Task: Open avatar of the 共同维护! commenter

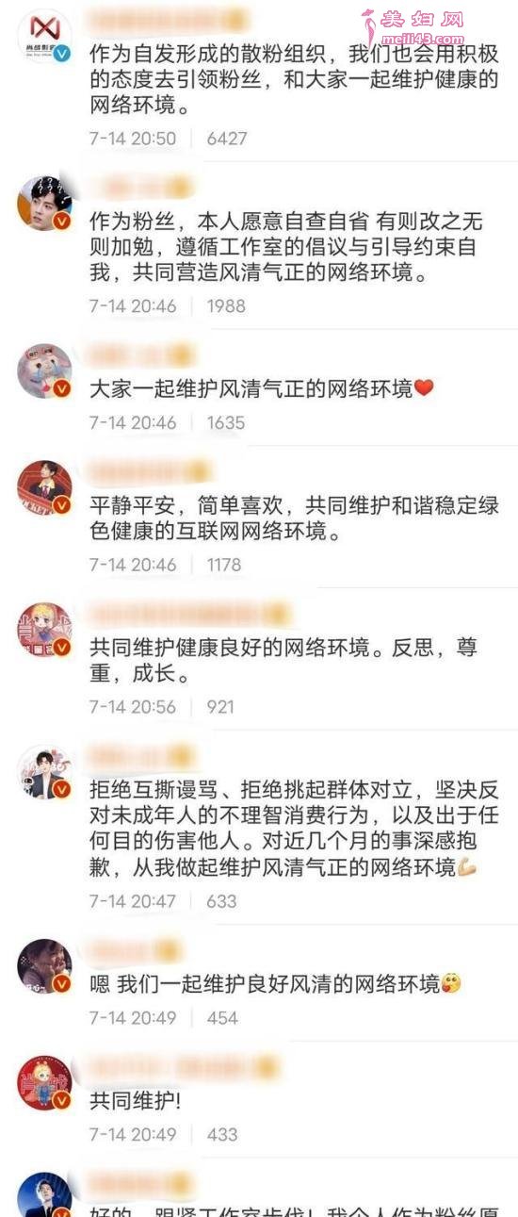Action: click(x=44, y=1082)
